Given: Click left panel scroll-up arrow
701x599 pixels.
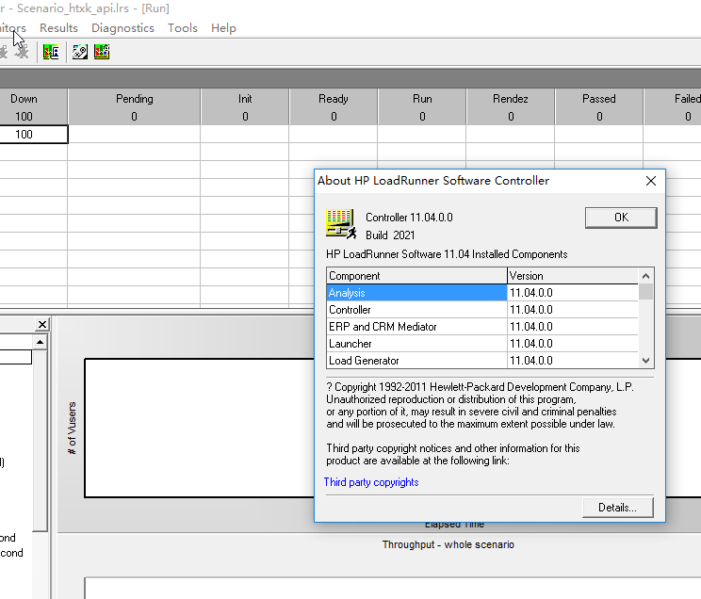Looking at the screenshot, I should coord(40,343).
